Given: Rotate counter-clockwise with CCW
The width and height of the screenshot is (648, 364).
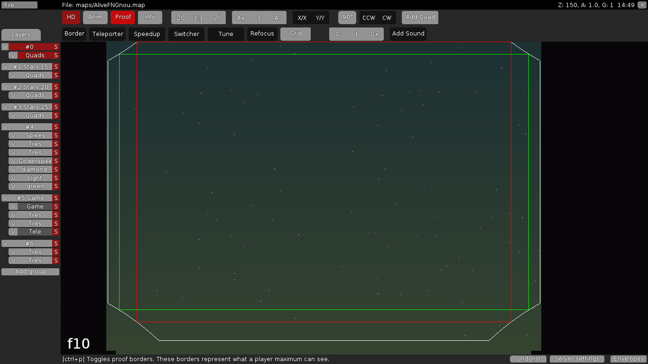Looking at the screenshot, I should (x=369, y=18).
